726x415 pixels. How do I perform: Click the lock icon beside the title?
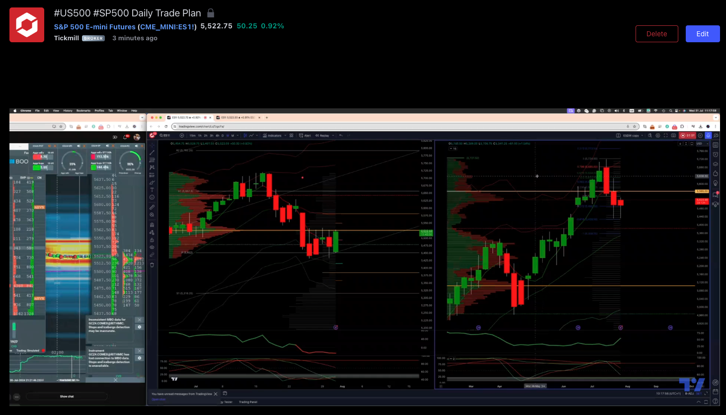(211, 13)
